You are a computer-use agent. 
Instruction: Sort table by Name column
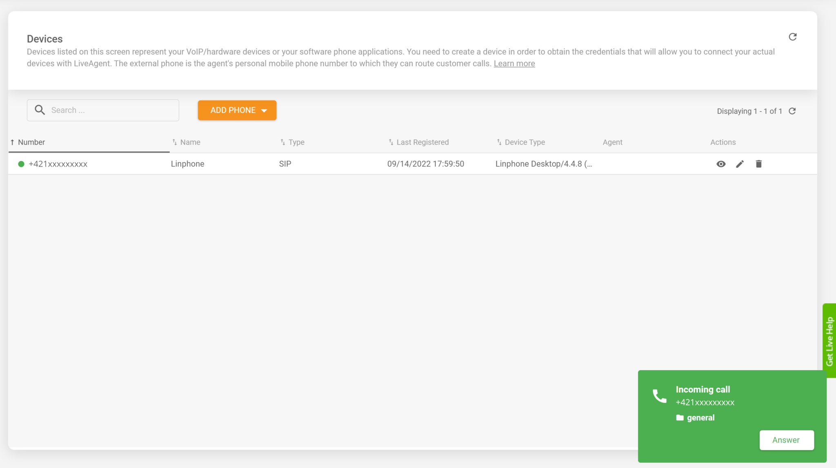190,142
